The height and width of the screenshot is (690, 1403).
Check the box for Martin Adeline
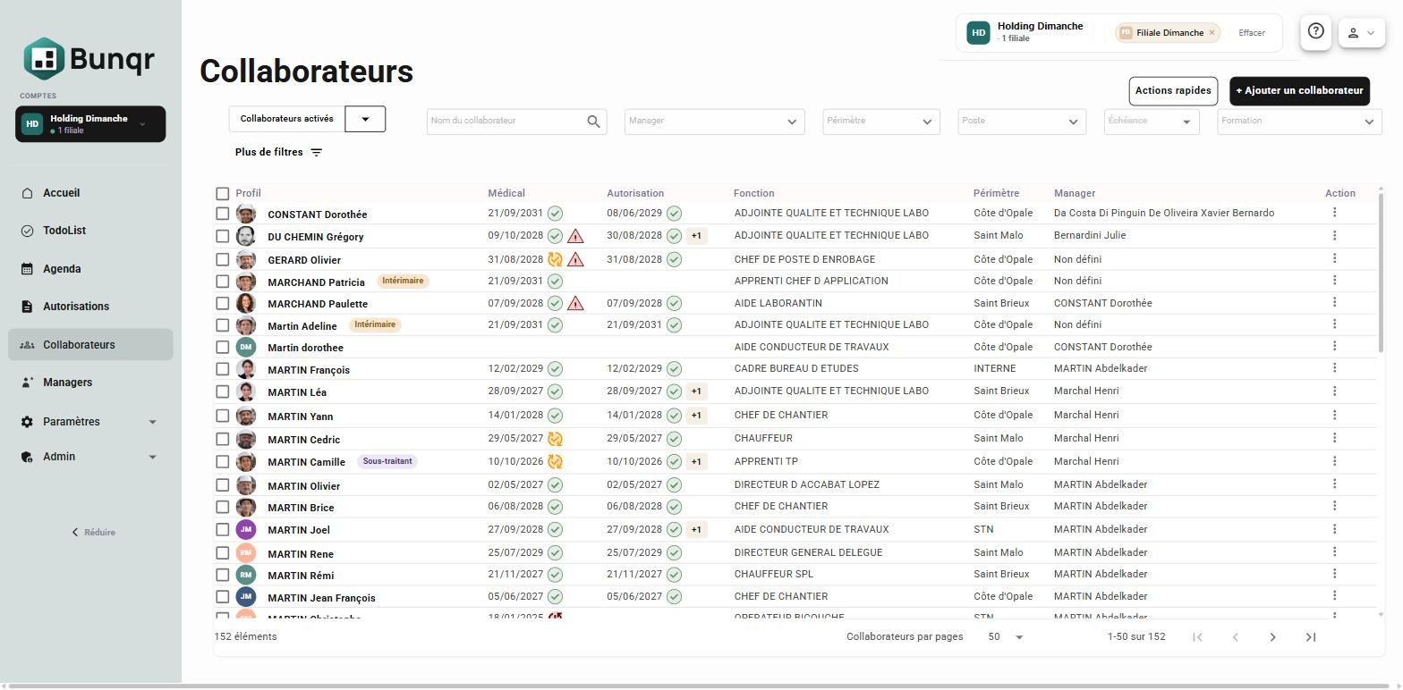click(x=222, y=325)
